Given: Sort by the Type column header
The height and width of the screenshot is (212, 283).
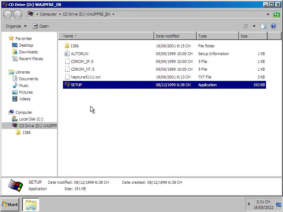Looking at the screenshot, I should 218,36.
